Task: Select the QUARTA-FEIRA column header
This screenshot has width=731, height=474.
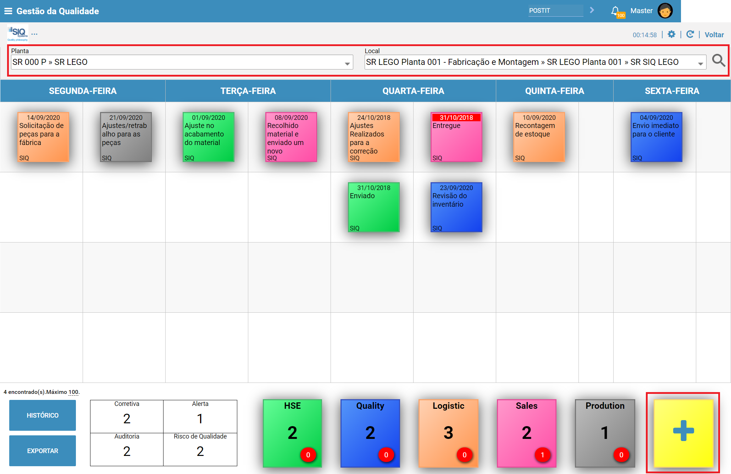Action: (413, 91)
